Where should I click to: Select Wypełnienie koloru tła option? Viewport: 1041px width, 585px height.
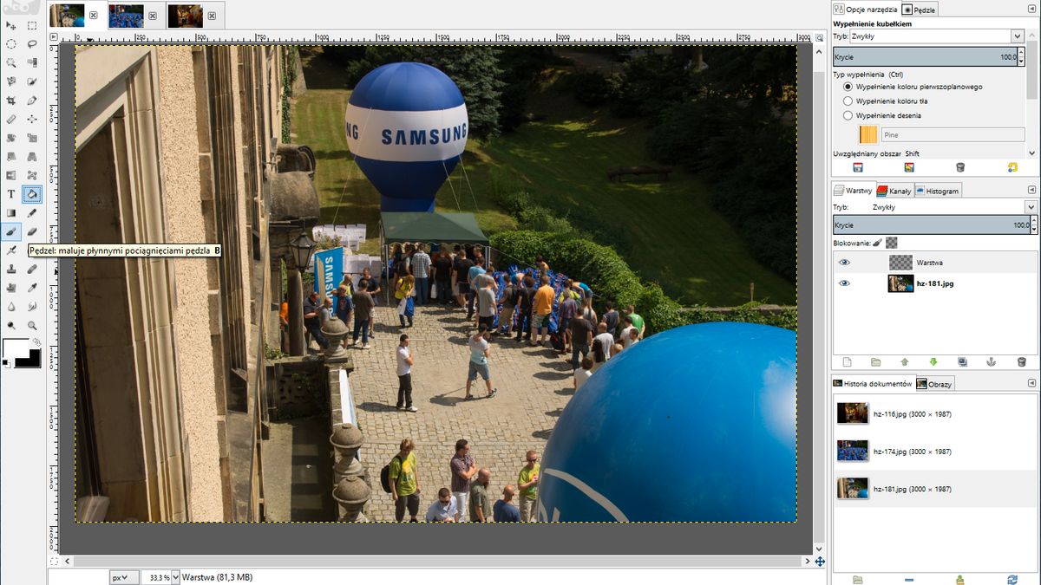point(848,101)
